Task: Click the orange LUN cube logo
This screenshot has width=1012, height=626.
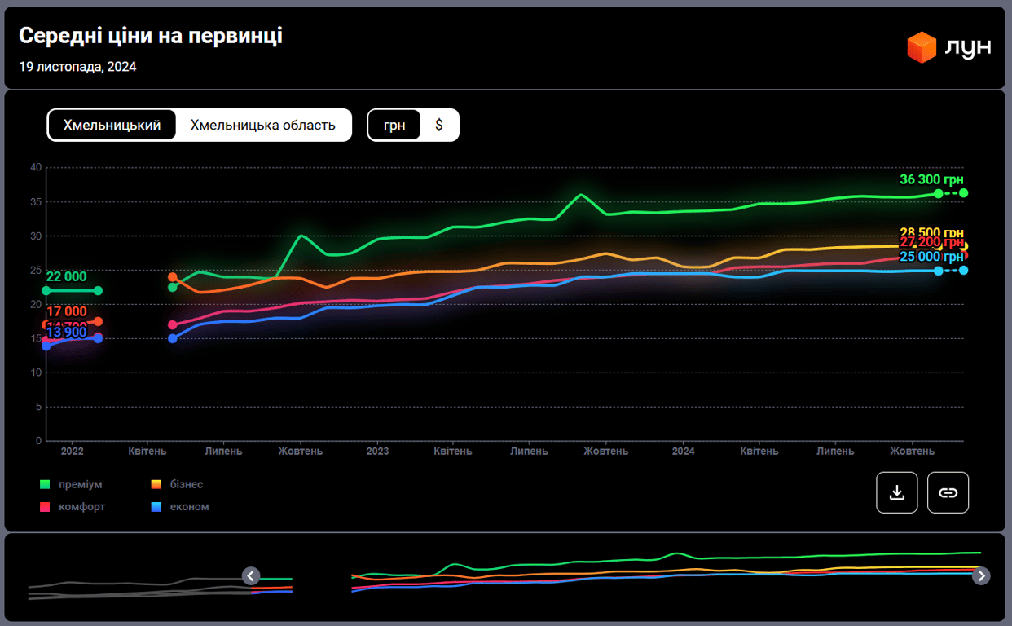Action: coord(922,47)
